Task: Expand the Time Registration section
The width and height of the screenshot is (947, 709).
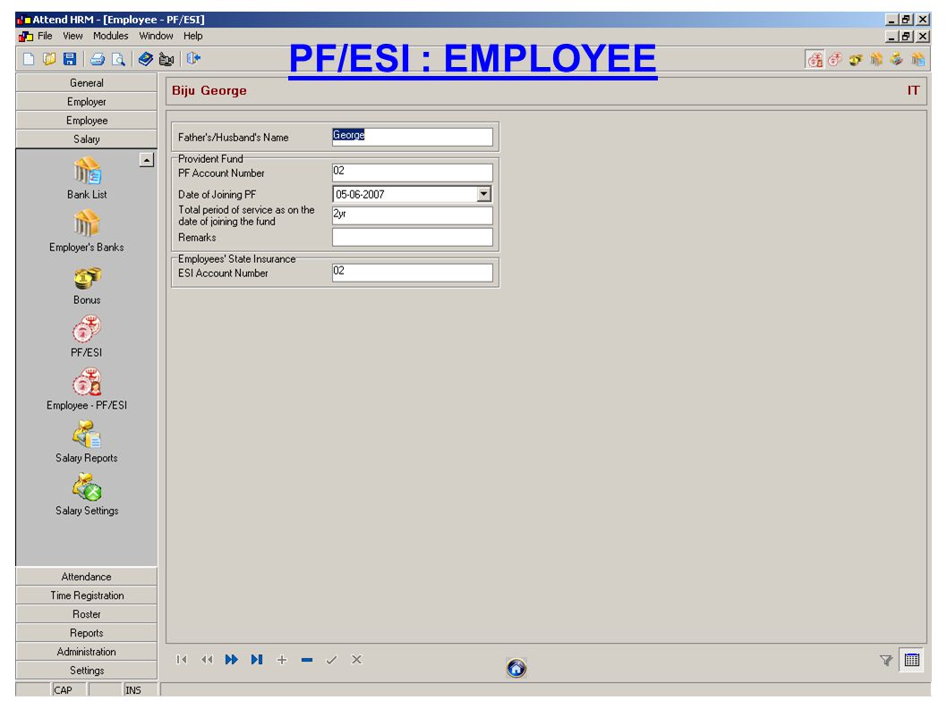Action: tap(86, 595)
